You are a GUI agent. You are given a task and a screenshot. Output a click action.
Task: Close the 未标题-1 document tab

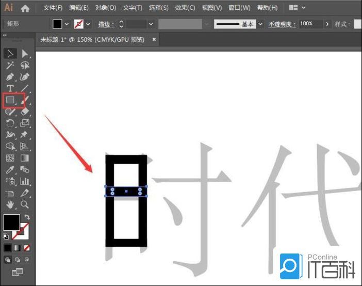pos(154,40)
